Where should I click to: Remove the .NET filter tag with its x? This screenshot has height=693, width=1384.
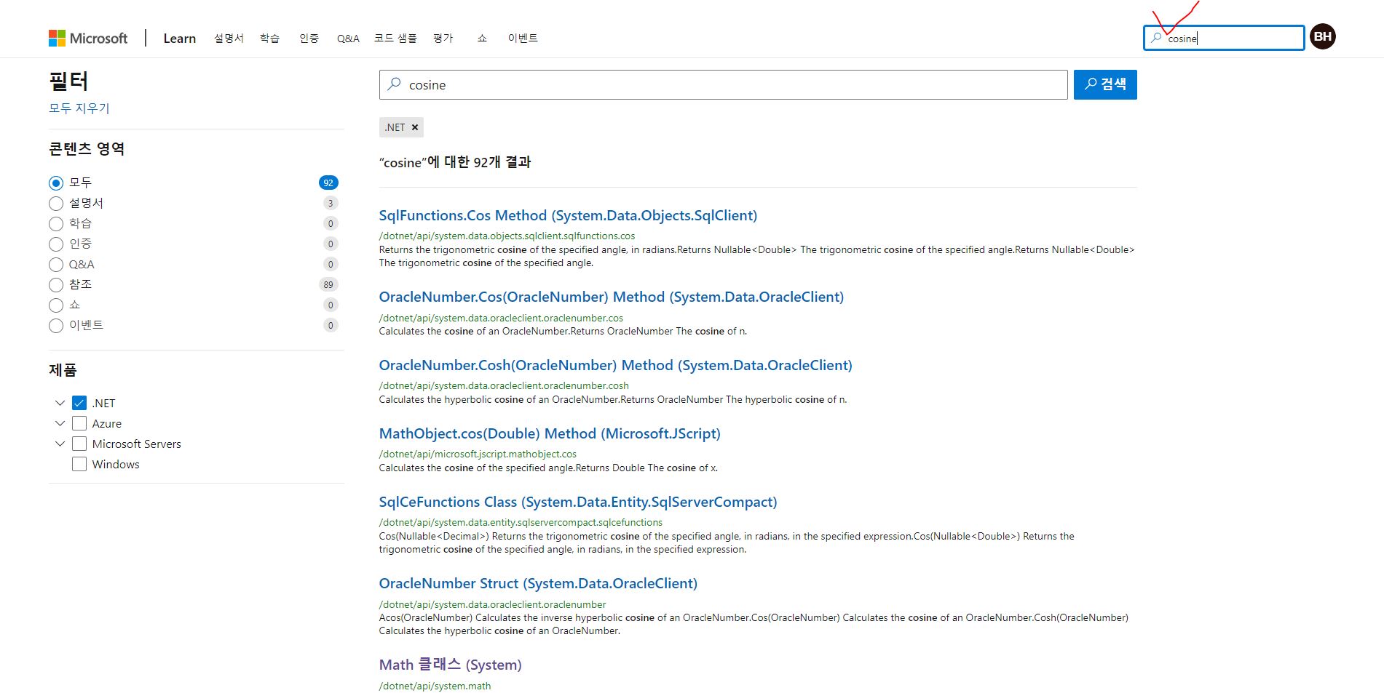(x=415, y=127)
